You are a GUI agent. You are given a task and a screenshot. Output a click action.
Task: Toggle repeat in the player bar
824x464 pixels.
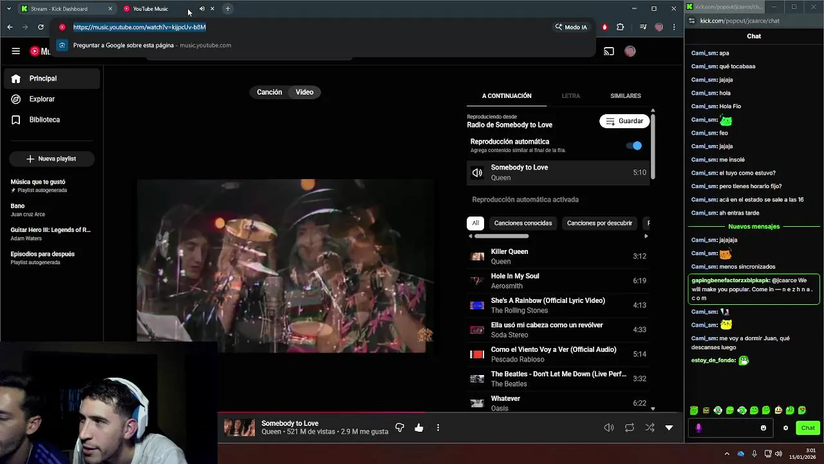(x=630, y=427)
